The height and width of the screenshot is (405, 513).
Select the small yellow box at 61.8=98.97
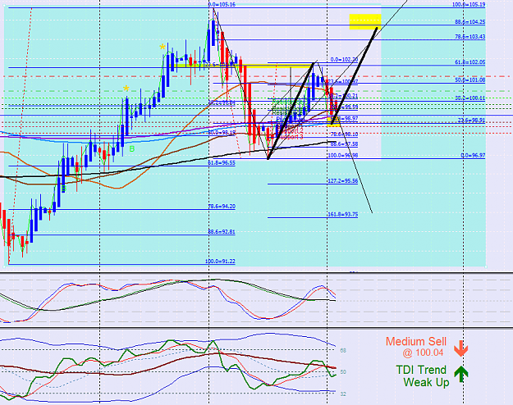[334, 123]
